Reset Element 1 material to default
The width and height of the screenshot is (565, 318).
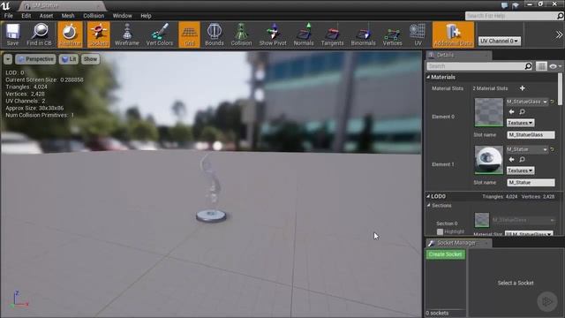pos(552,149)
